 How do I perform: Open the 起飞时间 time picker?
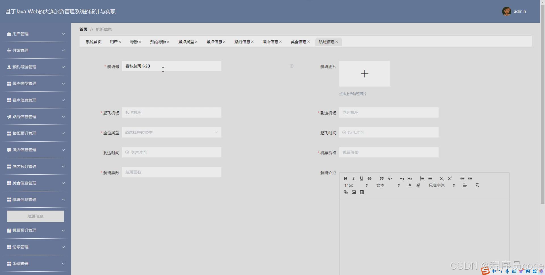tap(389, 132)
